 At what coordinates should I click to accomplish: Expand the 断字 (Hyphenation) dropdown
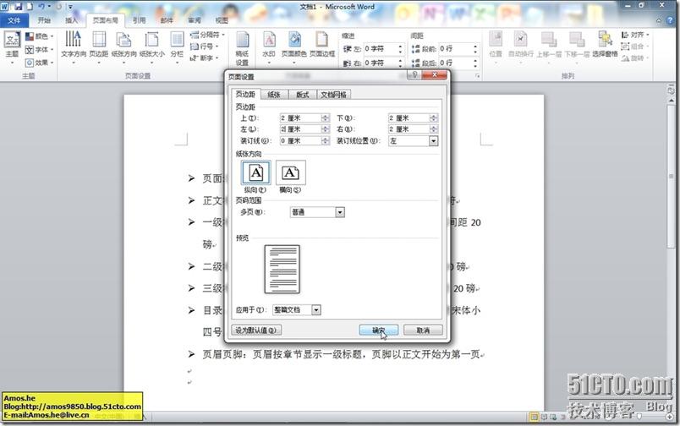(217, 57)
